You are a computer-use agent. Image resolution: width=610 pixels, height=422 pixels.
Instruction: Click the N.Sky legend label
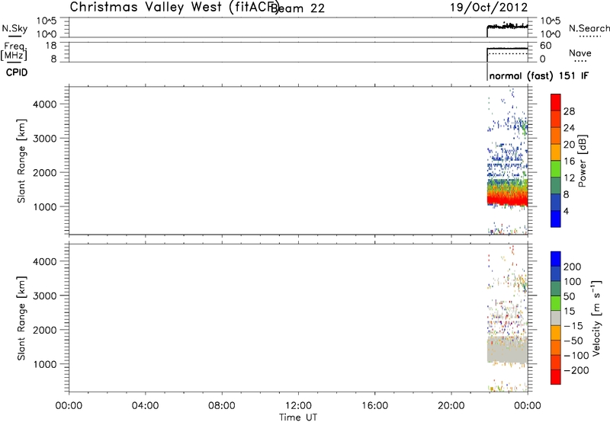tap(14, 28)
